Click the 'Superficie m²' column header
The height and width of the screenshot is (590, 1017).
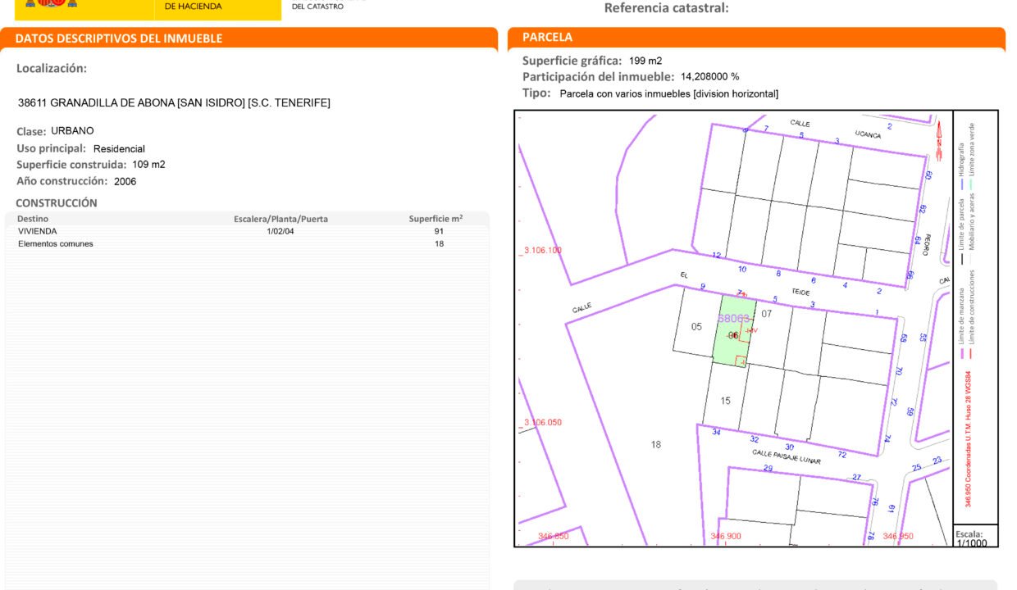coord(436,219)
